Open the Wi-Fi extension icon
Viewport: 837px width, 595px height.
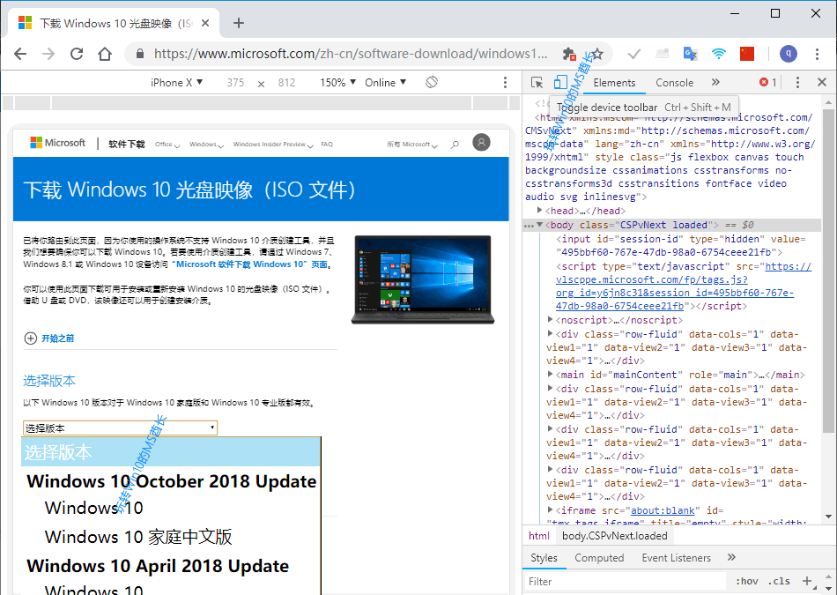pyautogui.click(x=718, y=54)
